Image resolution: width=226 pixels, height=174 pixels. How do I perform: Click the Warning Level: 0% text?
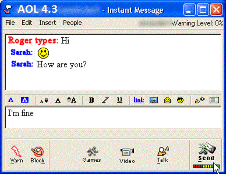tap(197, 23)
